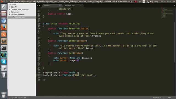The width and height of the screenshot is (176, 99).
Task: Switch to Sublime Text dock icon
Action: 4,41
